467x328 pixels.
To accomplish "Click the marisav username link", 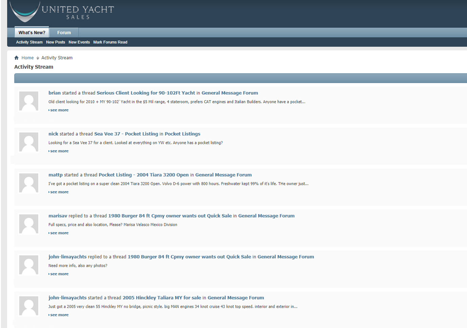I will coord(58,216).
